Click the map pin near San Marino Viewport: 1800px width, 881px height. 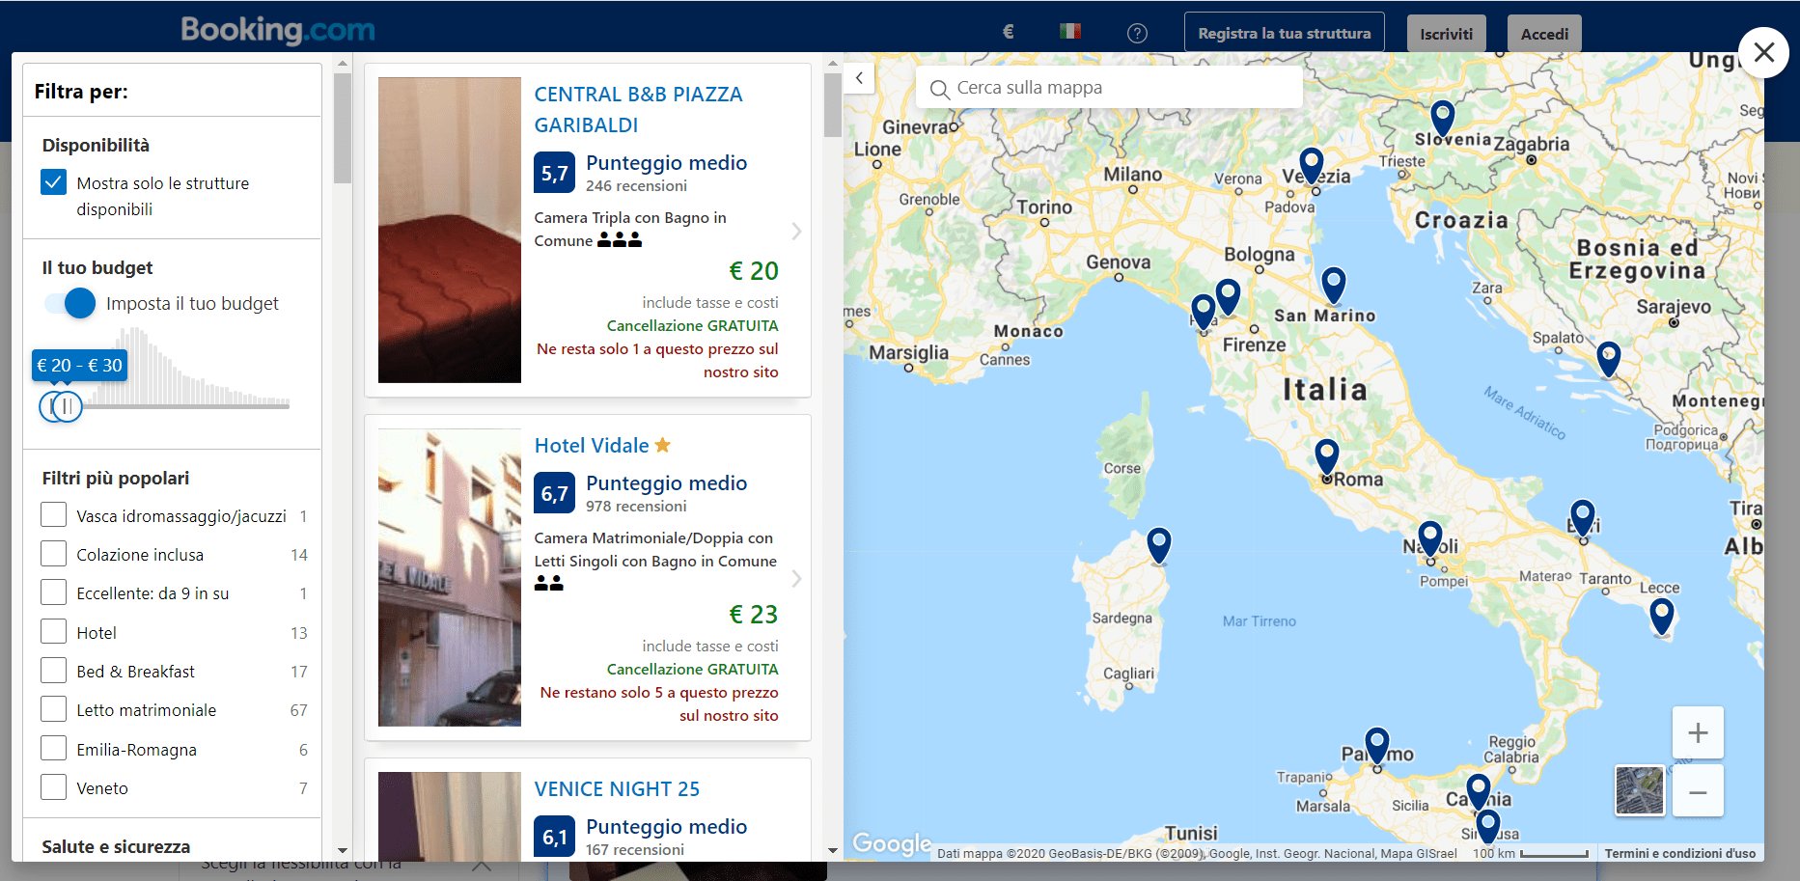1333,285
